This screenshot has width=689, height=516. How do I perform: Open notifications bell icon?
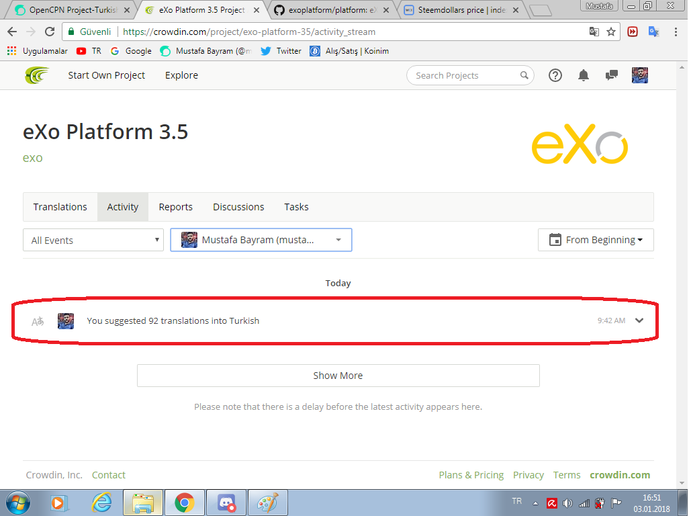pyautogui.click(x=583, y=76)
